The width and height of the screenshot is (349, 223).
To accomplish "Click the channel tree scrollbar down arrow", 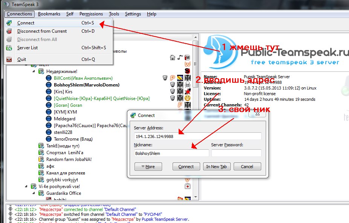I will pos(196,197).
